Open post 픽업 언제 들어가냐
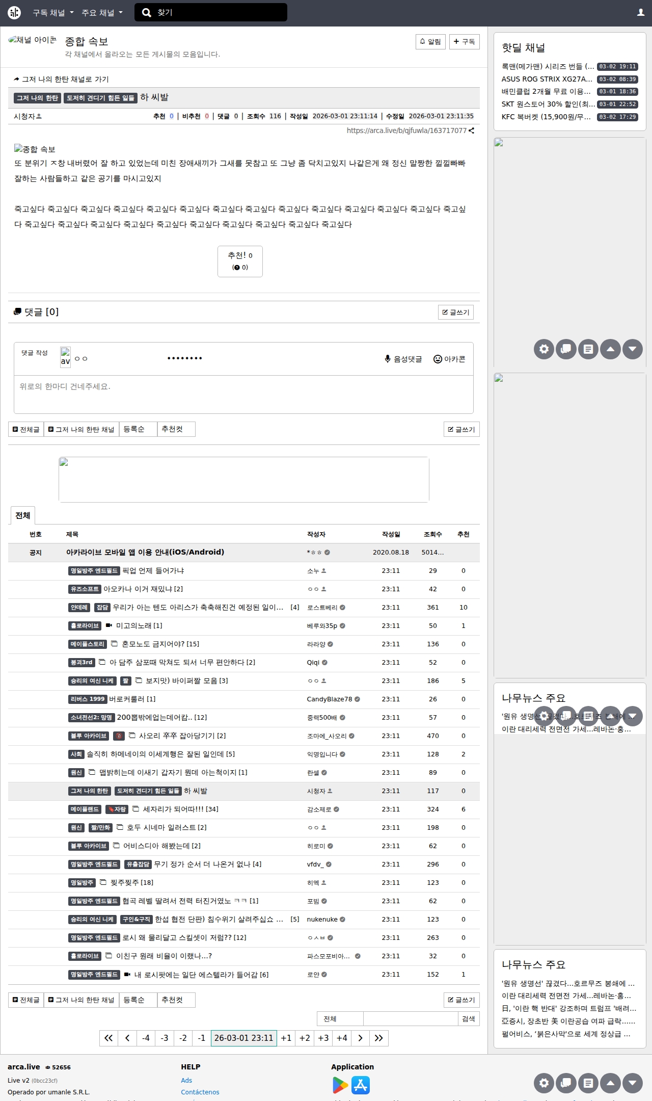 [x=153, y=570]
